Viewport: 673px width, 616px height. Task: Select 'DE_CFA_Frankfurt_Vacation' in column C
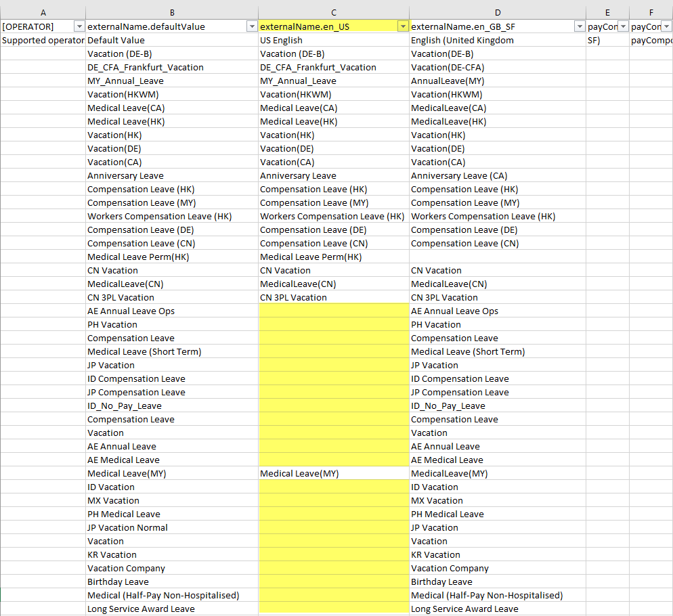point(334,68)
